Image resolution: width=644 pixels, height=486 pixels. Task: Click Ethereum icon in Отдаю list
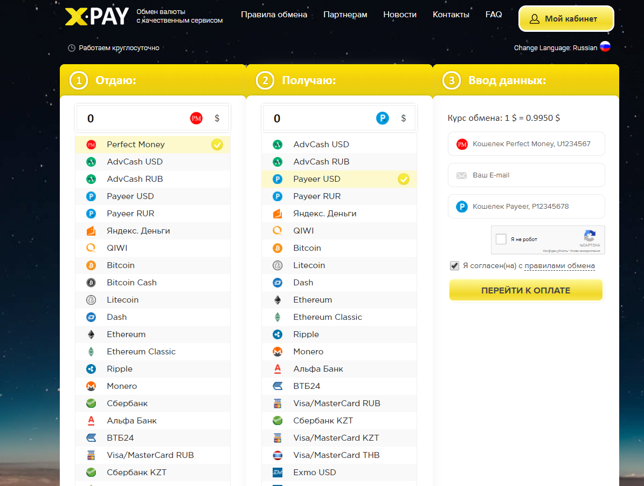tap(91, 334)
